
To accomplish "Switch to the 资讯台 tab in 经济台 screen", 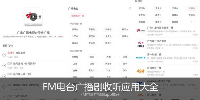I will click(142, 8).
